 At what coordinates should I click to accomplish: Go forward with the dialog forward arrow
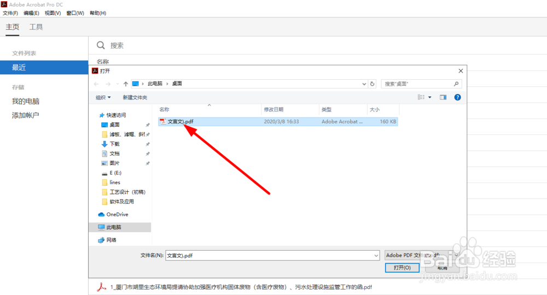tap(108, 84)
